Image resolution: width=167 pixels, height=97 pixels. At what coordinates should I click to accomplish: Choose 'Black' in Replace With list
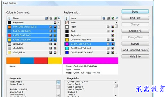[90, 31]
